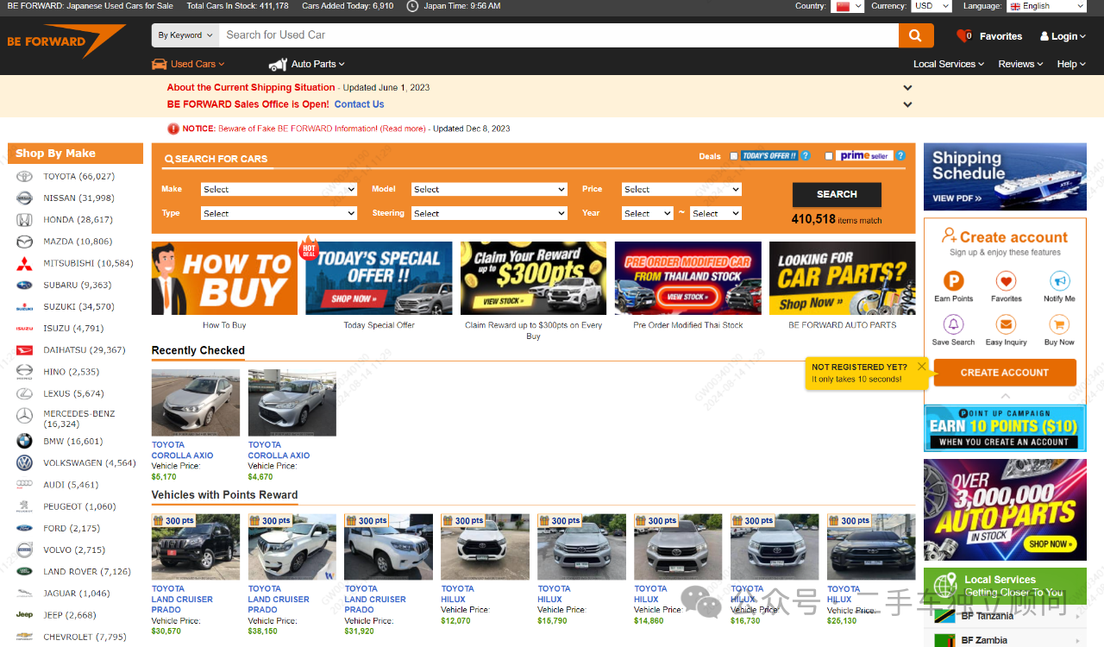This screenshot has width=1104, height=647.
Task: Click the CREATE ACCOUNT button
Action: [1005, 373]
